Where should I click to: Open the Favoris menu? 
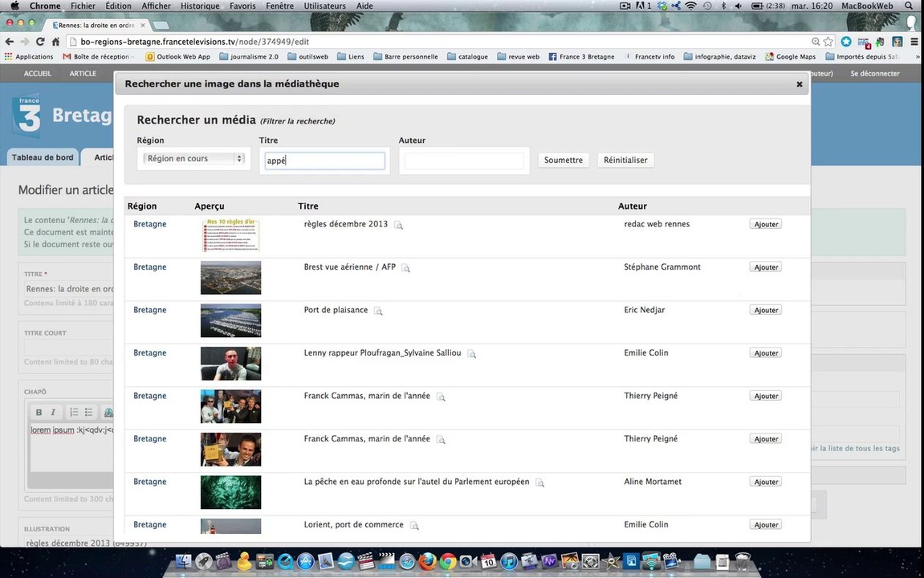[x=242, y=6]
